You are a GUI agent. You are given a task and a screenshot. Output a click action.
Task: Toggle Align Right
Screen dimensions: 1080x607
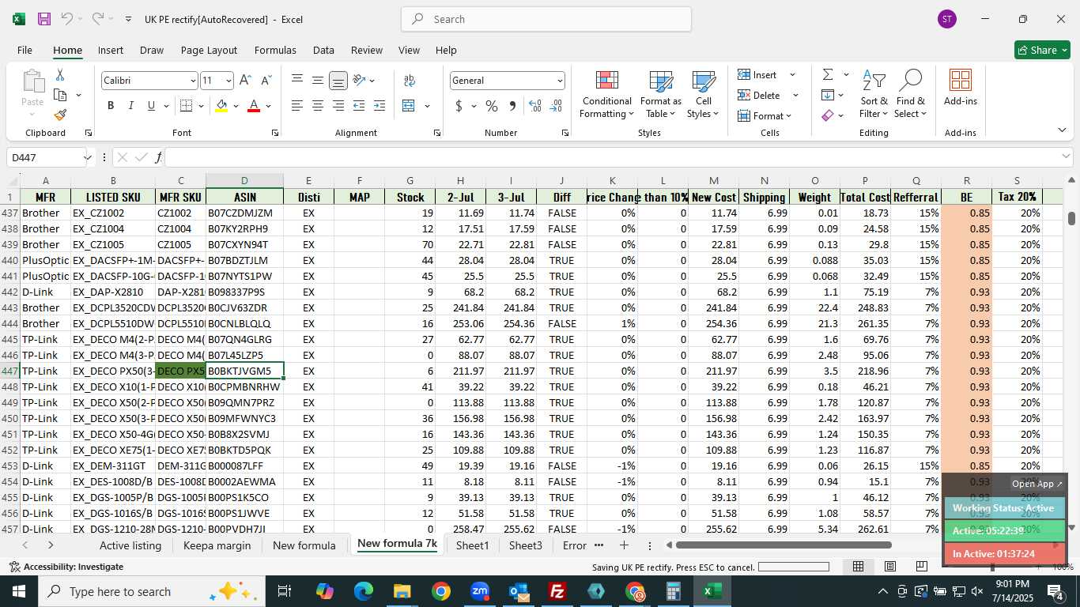pos(338,106)
